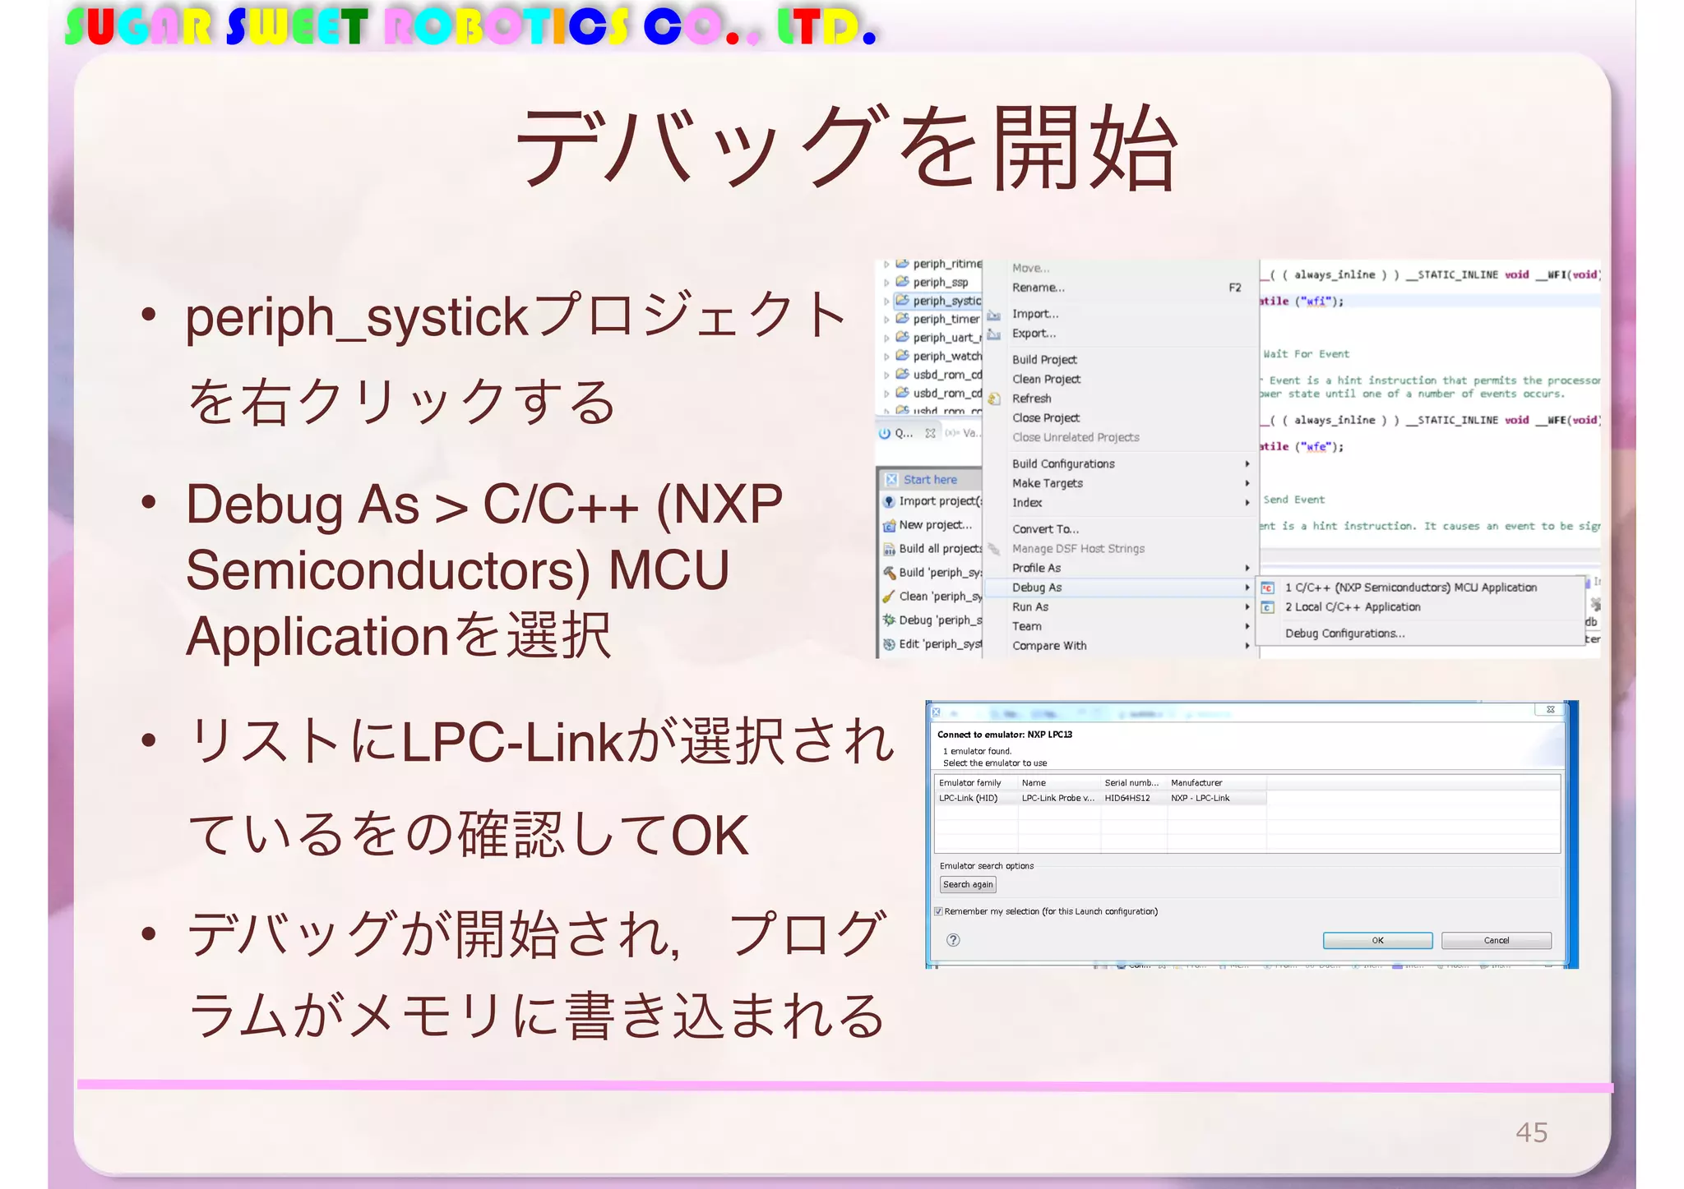This screenshot has height=1189, width=1684.
Task: Click the NXP - LPC-Link manufacturer cell
Action: (1200, 798)
